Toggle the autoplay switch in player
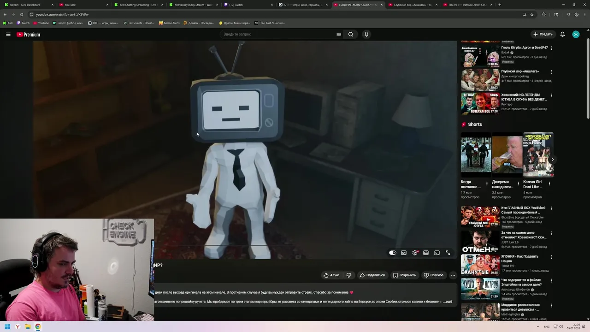The width and height of the screenshot is (590, 332). (392, 253)
